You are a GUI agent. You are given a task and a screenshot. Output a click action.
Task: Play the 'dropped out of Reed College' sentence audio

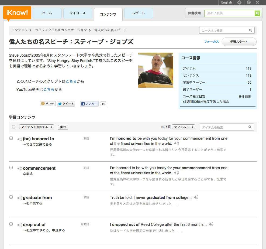[211, 224]
